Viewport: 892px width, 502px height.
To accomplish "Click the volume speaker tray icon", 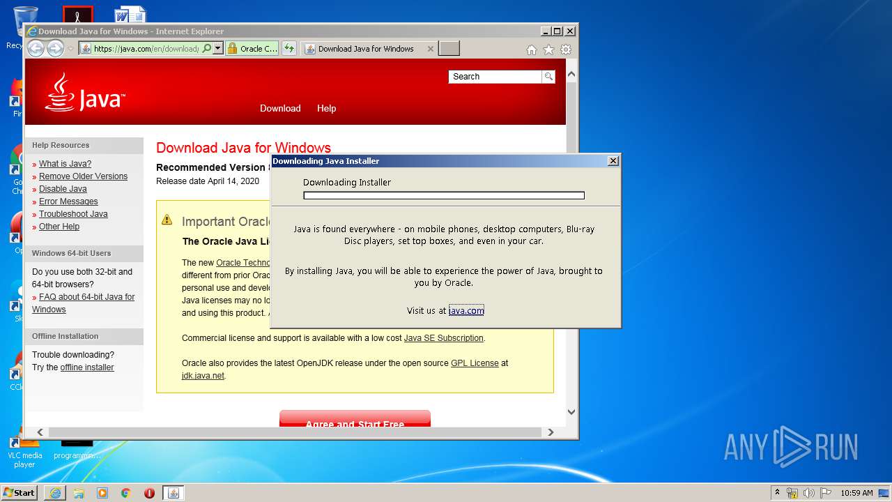I will click(x=809, y=493).
